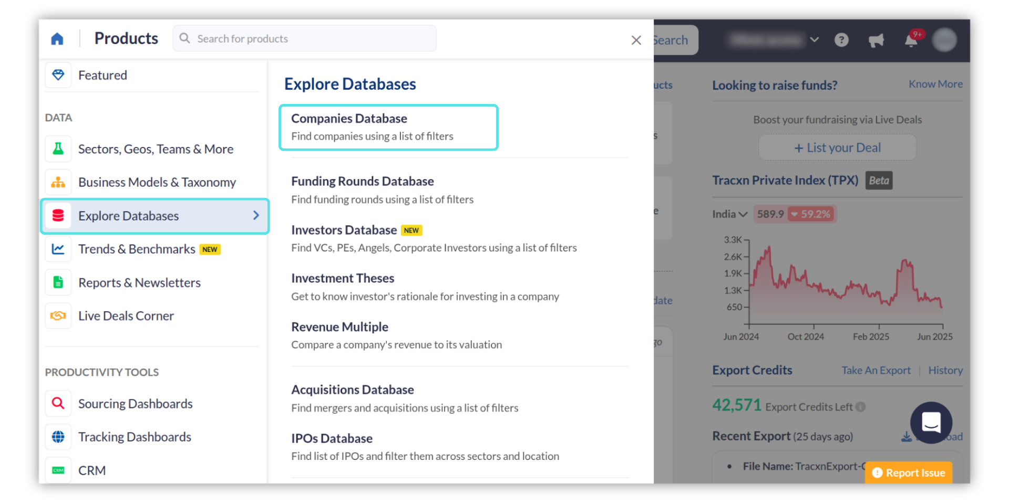The height and width of the screenshot is (504, 1009).
Task: Click the Export Credits info icon
Action: click(860, 407)
